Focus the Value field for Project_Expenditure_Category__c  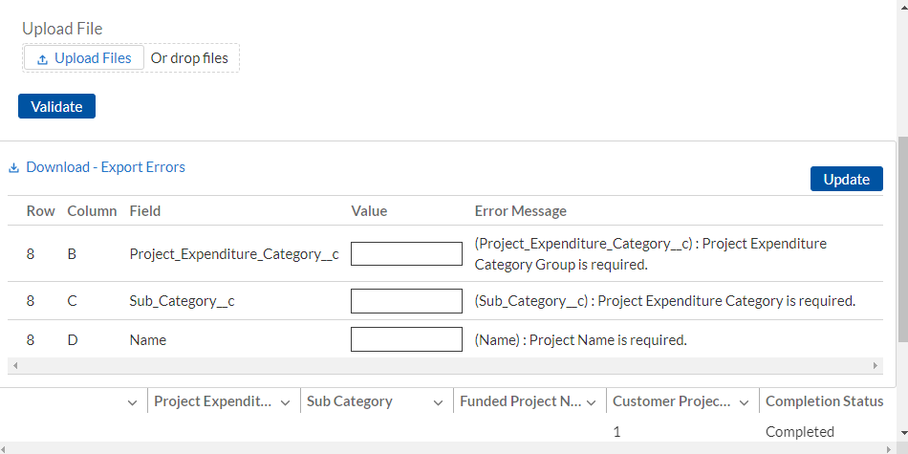pos(406,253)
